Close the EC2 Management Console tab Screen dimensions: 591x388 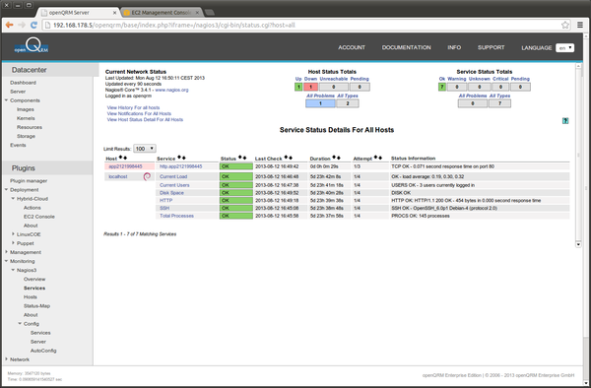coord(197,13)
